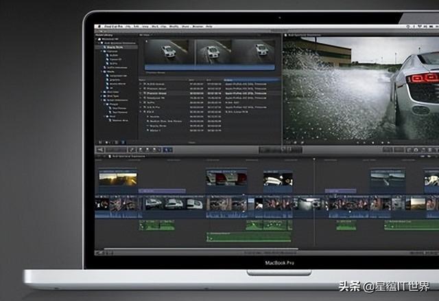439x301 pixels.
Task: Open the blue Select tool popup in toolbar
Action: (x=168, y=150)
